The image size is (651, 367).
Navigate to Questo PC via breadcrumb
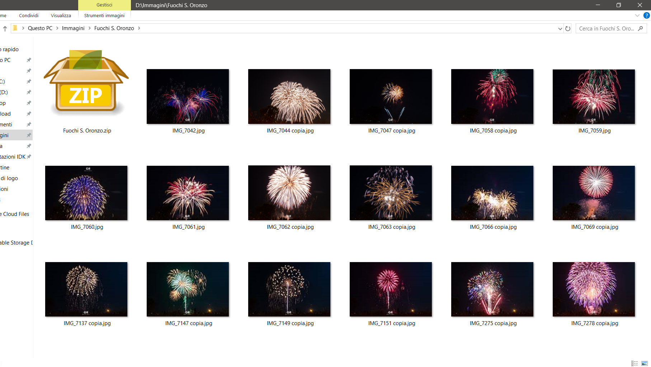pyautogui.click(x=40, y=28)
